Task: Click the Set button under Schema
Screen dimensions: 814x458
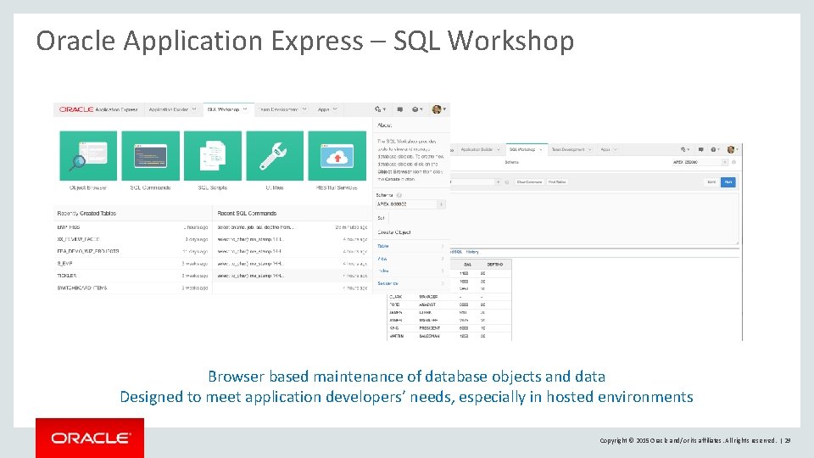Action: [x=382, y=218]
